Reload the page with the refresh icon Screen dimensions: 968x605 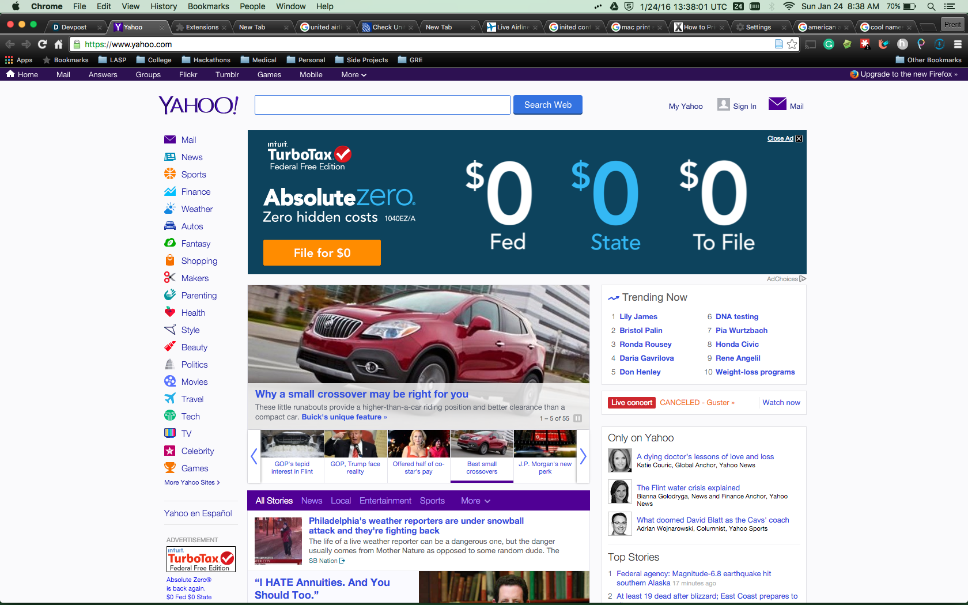point(42,44)
